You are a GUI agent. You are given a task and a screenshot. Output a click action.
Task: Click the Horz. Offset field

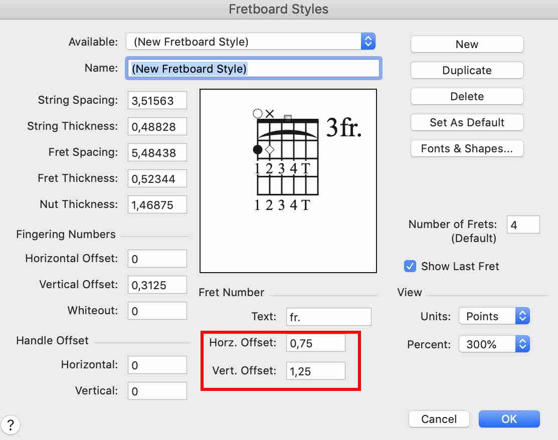pyautogui.click(x=315, y=343)
